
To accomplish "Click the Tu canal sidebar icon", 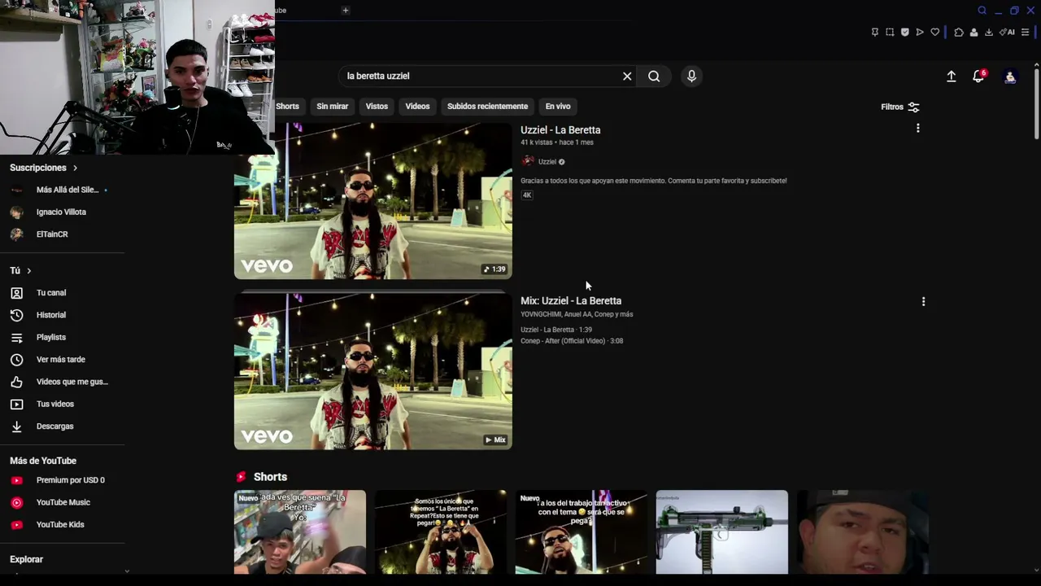I will point(16,293).
